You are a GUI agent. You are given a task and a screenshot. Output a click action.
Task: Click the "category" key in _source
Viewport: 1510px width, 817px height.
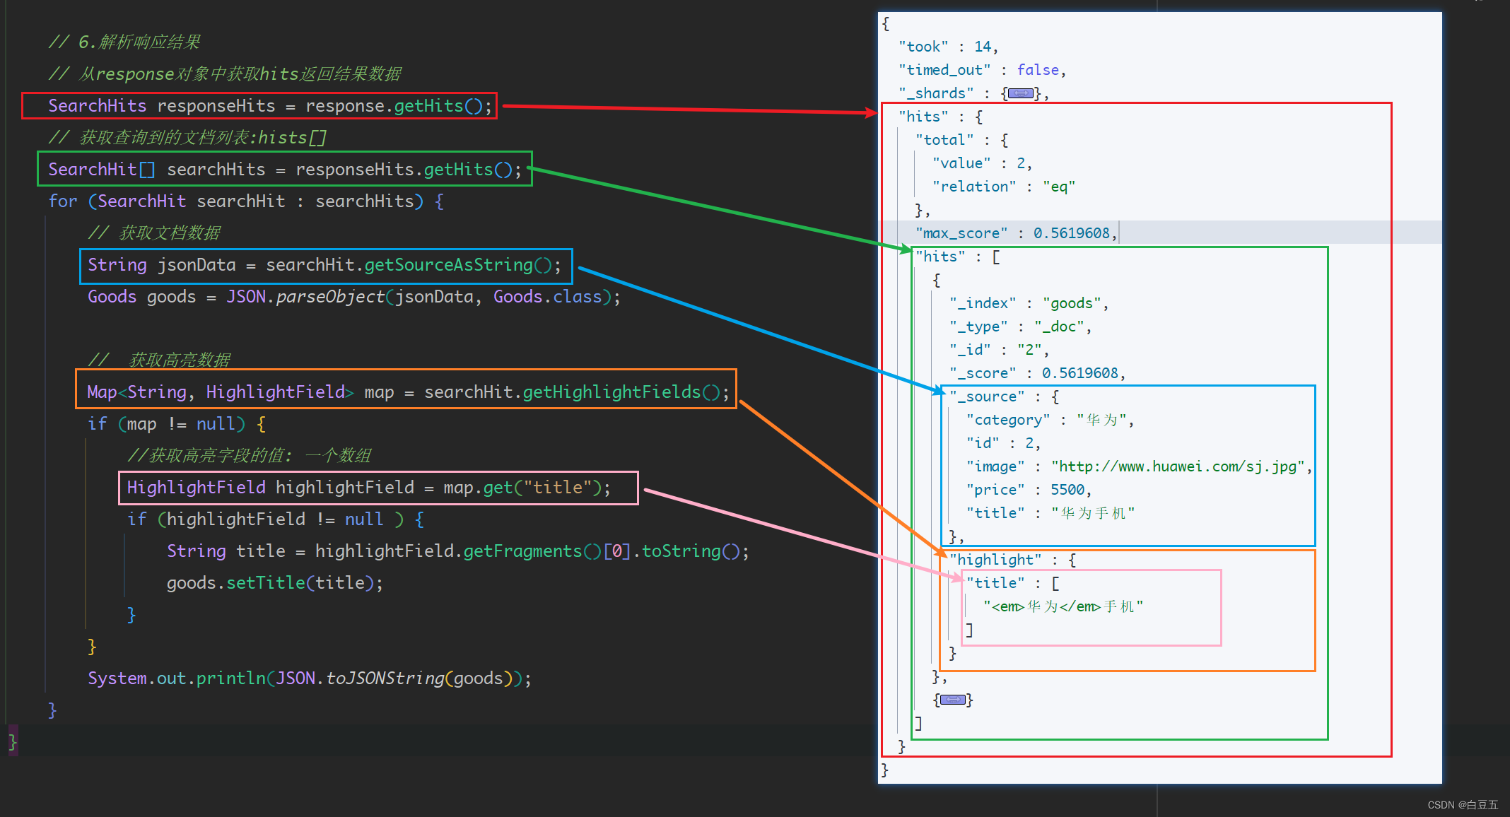tap(1008, 420)
